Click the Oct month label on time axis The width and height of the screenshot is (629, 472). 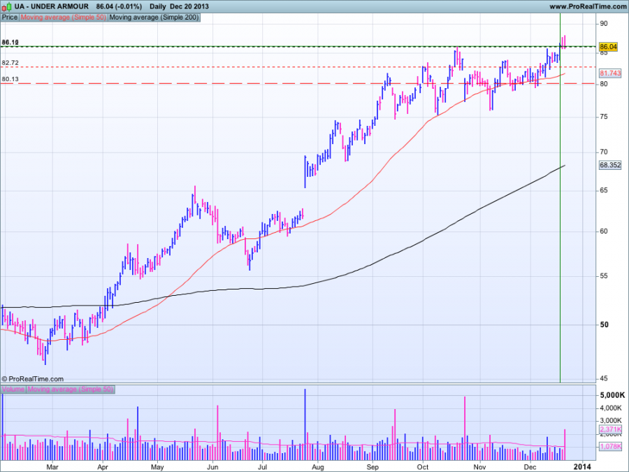coord(422,467)
